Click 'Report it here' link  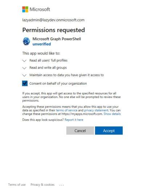point(74,120)
